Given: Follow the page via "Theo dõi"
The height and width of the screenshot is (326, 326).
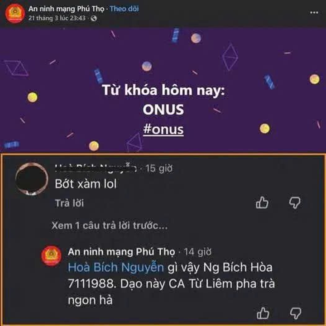Looking at the screenshot, I should coord(124,9).
